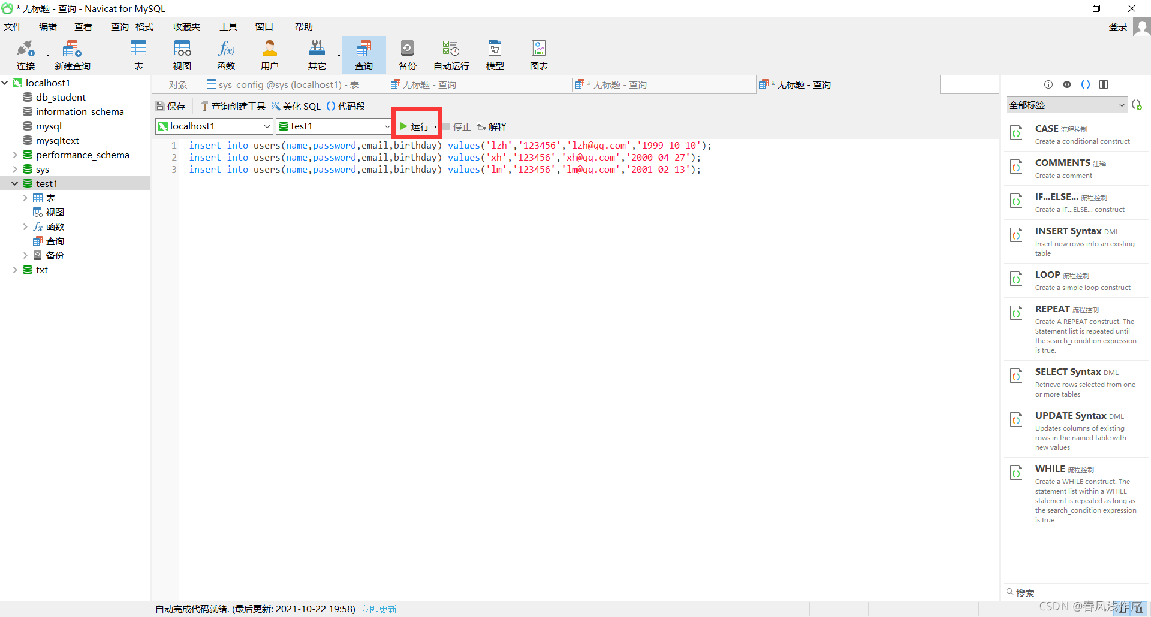Expand the sys database node
This screenshot has width=1151, height=617.
click(15, 169)
